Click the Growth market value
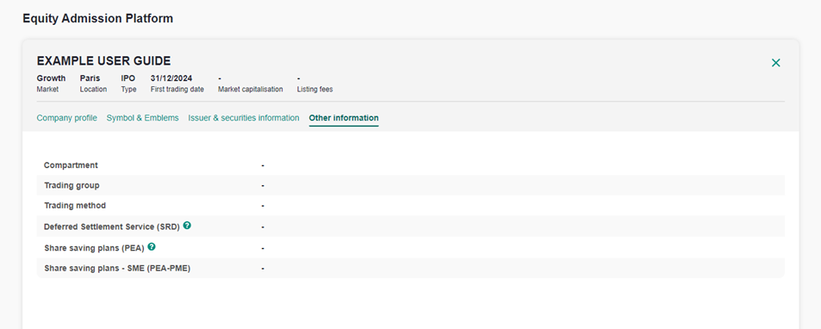 coord(52,78)
